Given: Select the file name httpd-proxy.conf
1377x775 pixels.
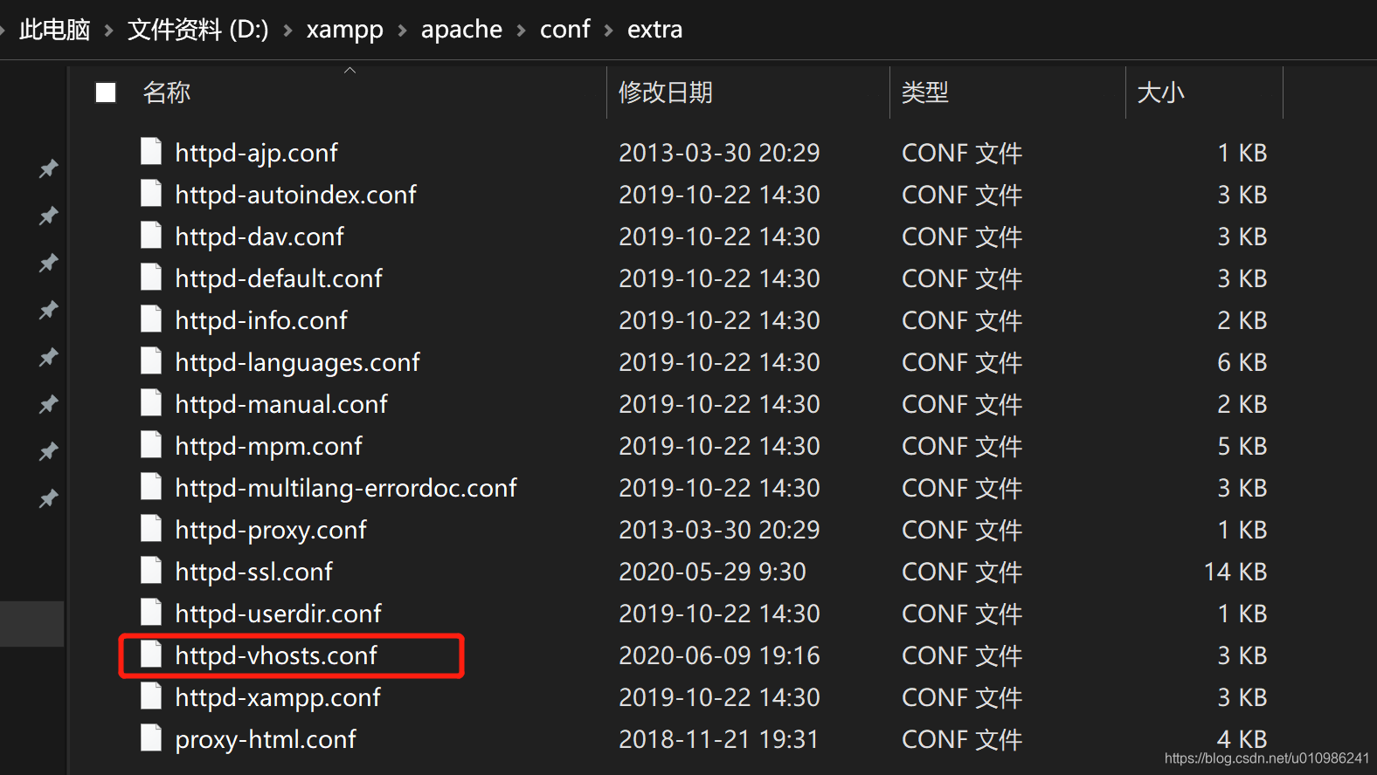Looking at the screenshot, I should (271, 530).
